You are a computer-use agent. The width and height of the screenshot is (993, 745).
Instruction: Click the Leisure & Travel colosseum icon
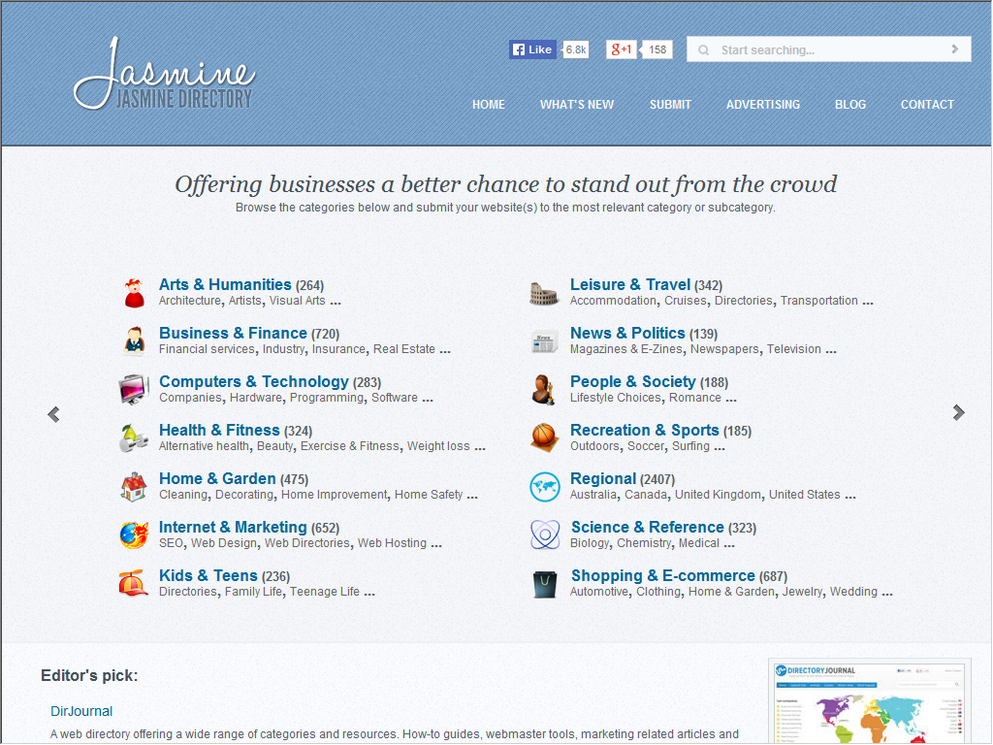(545, 293)
